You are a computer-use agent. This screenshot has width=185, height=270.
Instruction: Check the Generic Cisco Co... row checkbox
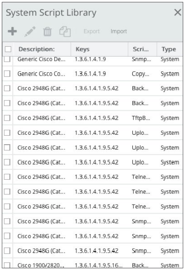click(x=7, y=74)
